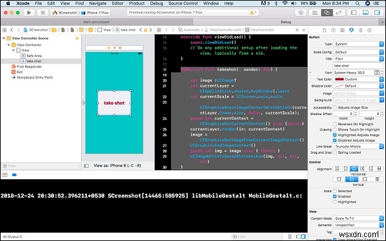This screenshot has width=386, height=241.
Task: Edit the button title text field
Action: [358, 66]
